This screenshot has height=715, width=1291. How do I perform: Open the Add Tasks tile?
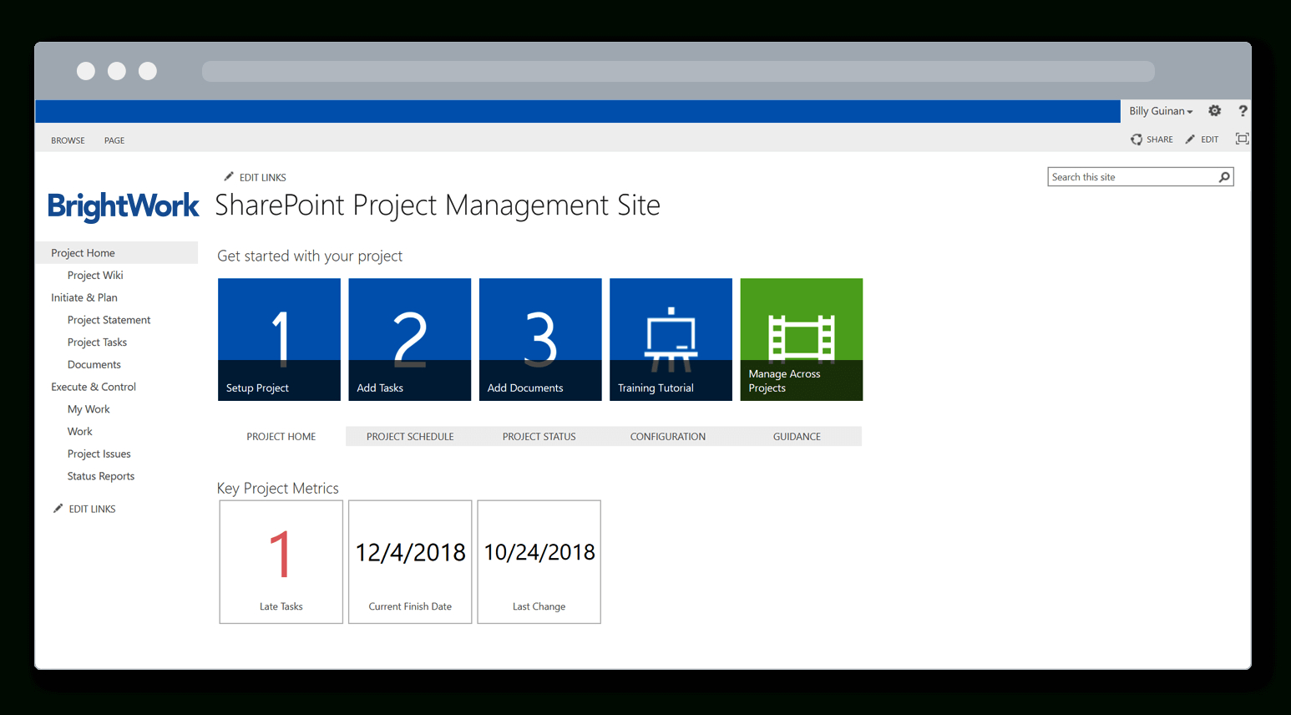point(409,339)
